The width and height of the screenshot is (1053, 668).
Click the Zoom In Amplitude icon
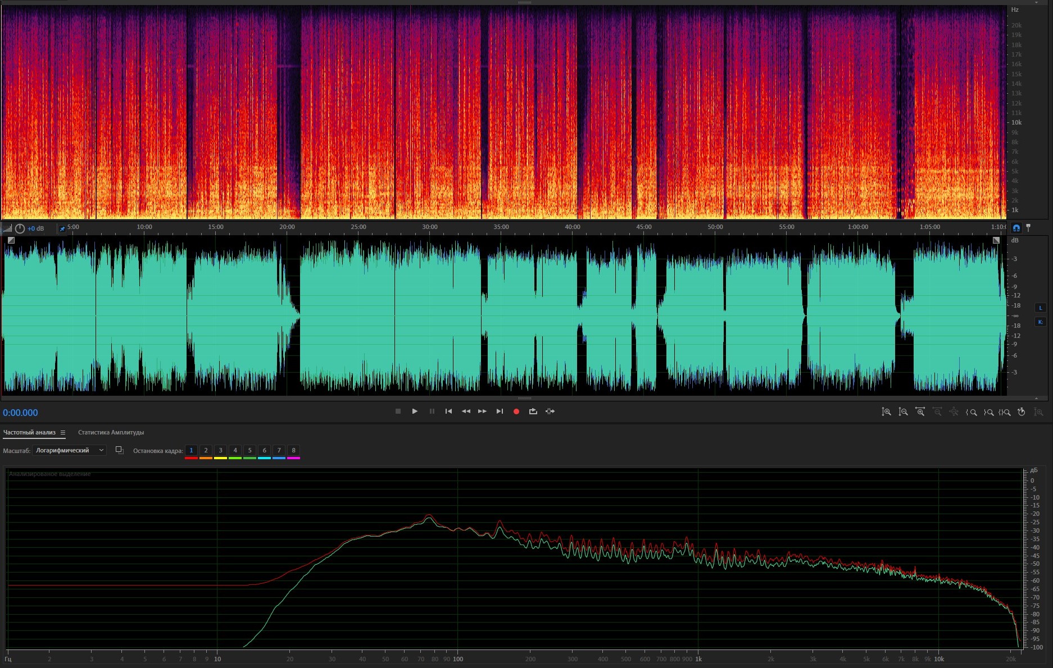coord(886,412)
